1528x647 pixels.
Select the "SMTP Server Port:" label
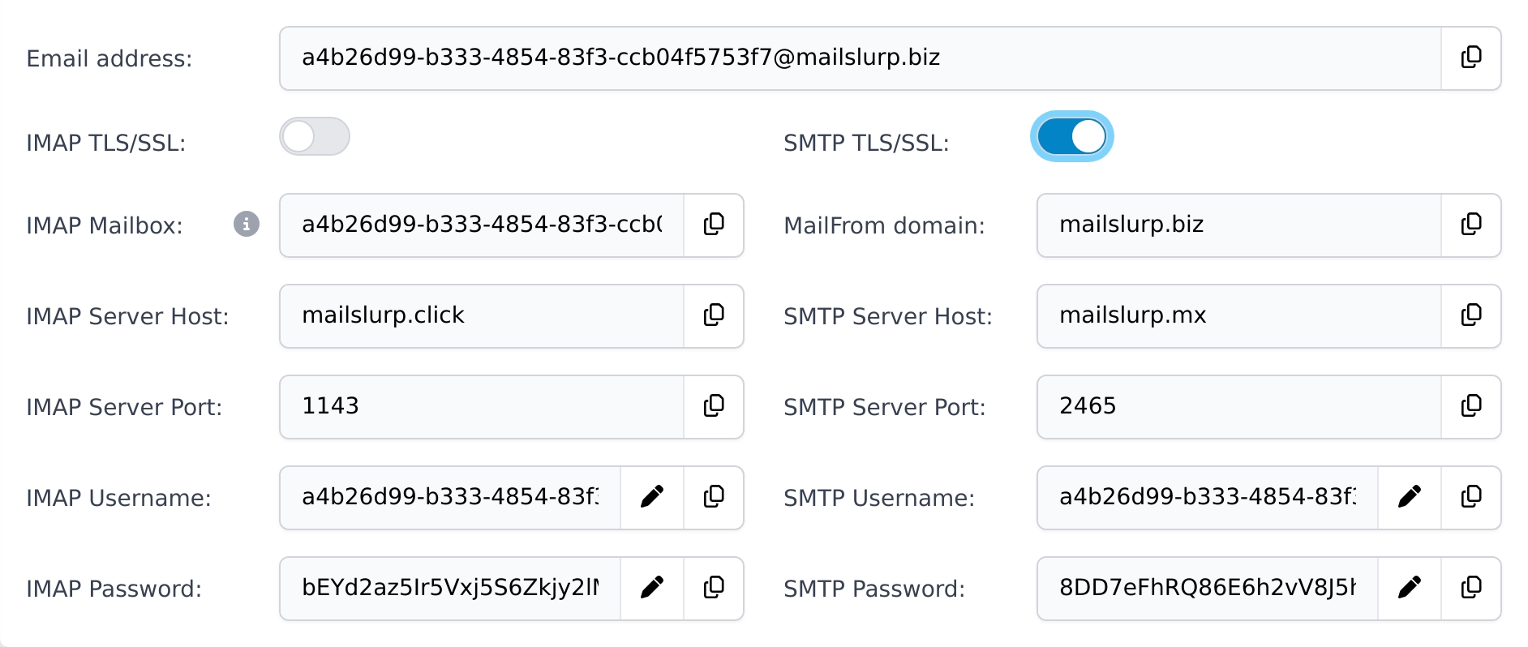tap(885, 407)
